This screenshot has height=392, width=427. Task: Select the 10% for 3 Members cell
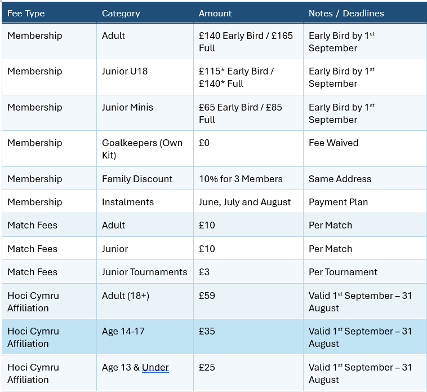[x=248, y=179]
